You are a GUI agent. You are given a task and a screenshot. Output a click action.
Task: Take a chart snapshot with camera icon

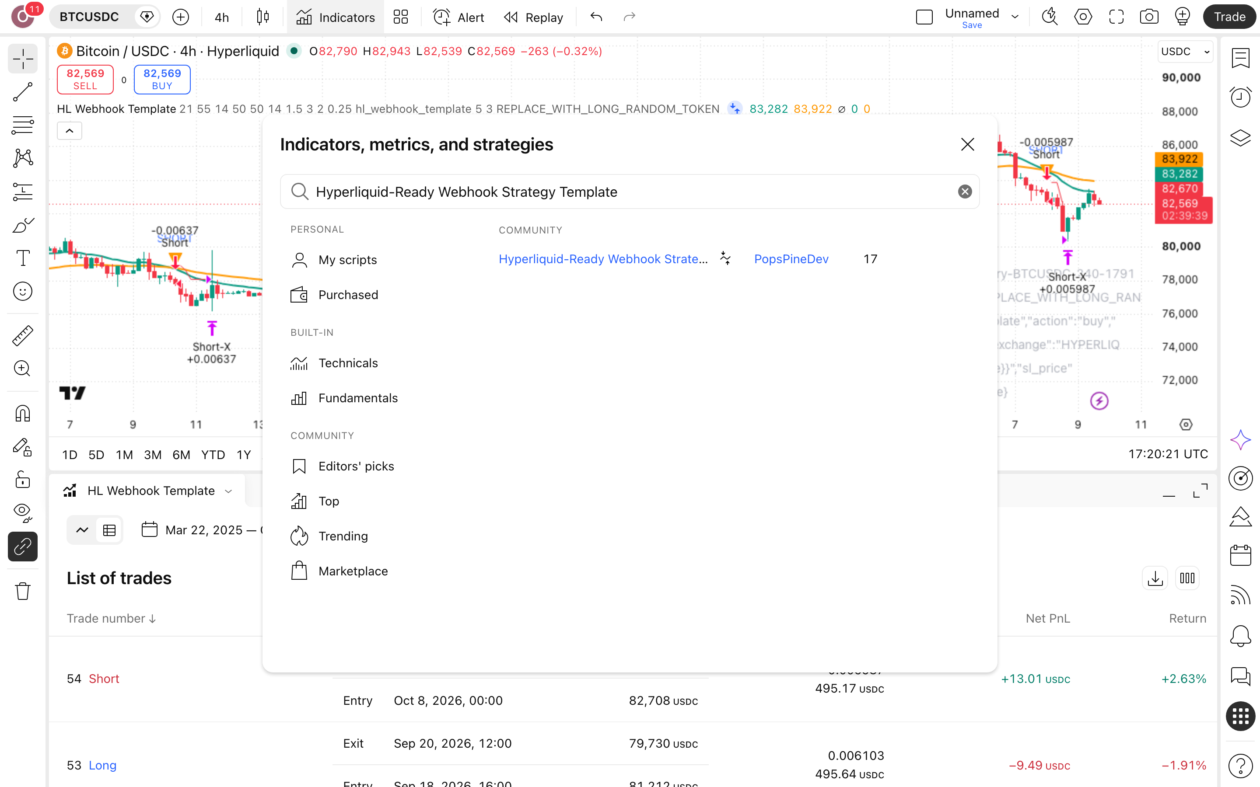[x=1148, y=17]
